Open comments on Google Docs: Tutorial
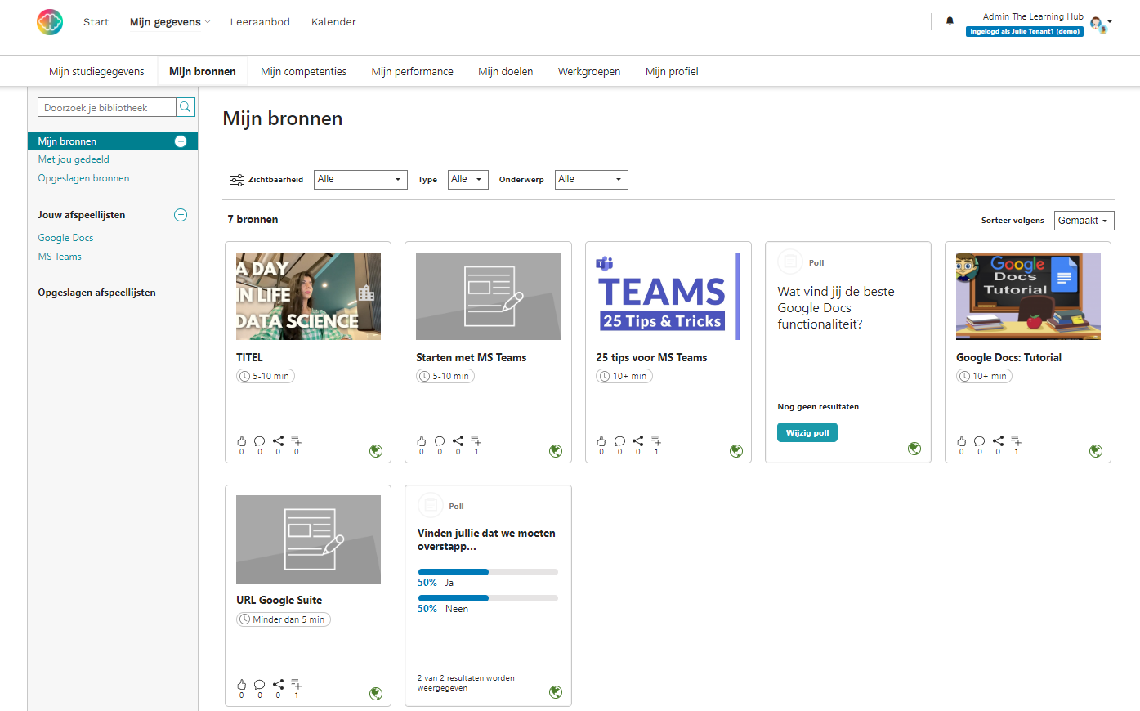 980,441
